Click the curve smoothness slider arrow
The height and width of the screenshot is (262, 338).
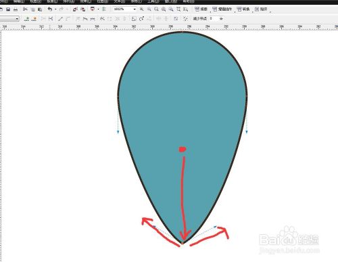tap(221, 19)
